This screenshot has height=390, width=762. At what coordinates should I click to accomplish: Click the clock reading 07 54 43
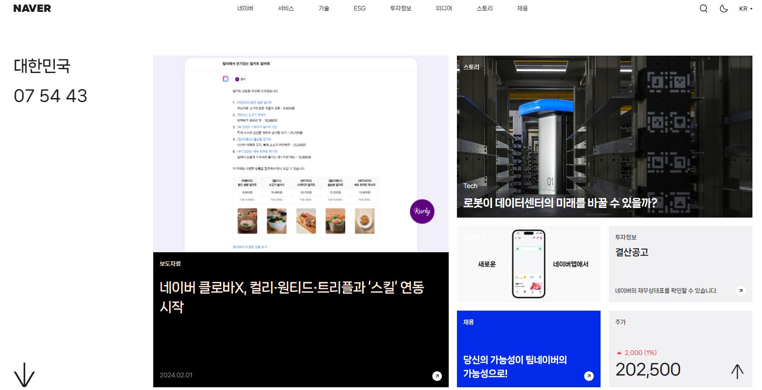coord(50,96)
